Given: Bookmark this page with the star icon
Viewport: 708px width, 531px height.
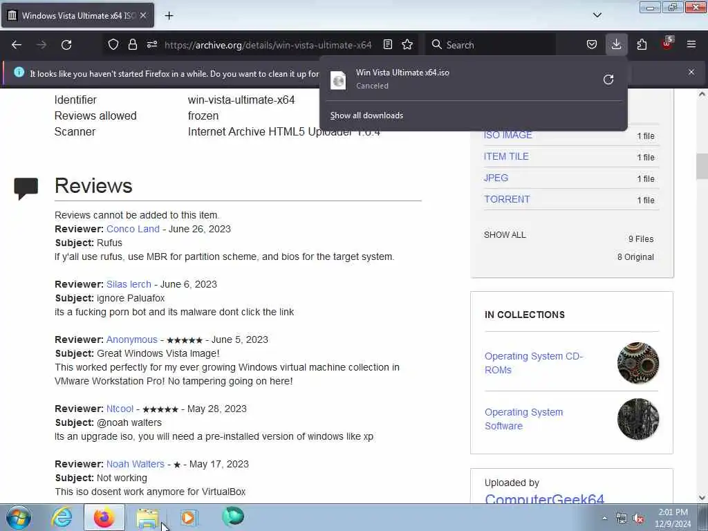Looking at the screenshot, I should tap(407, 45).
